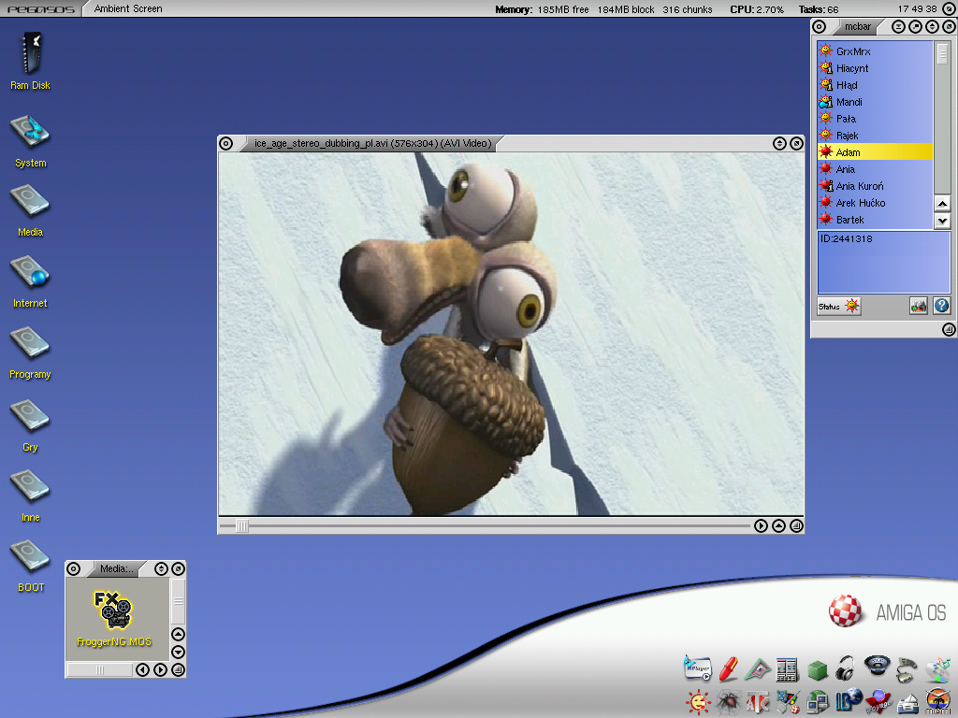Viewport: 958px width, 718px height.
Task: Click the paintbrush and boing ball dock icon
Action: 787,702
